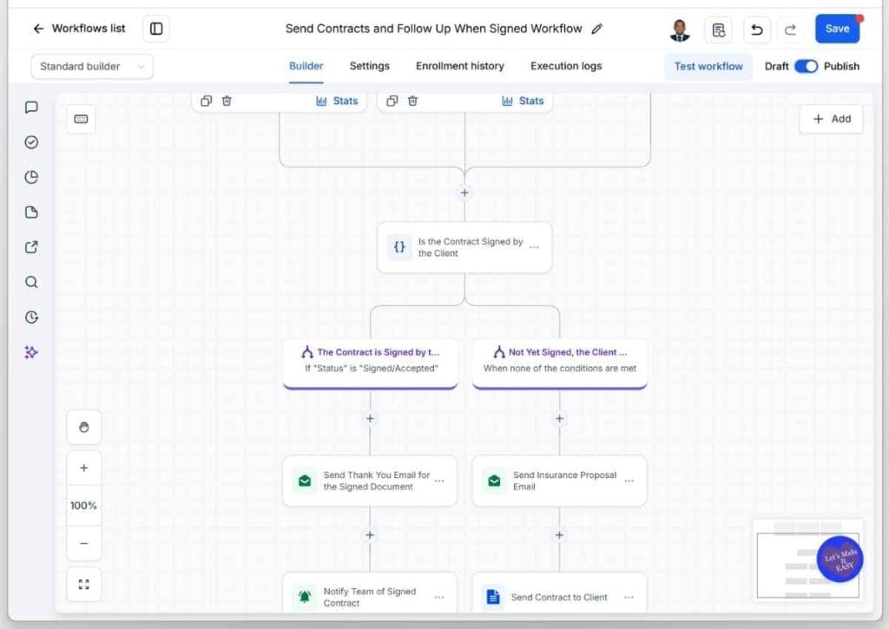
Task: Open options for Send Insurance Proposal Email
Action: (x=629, y=481)
